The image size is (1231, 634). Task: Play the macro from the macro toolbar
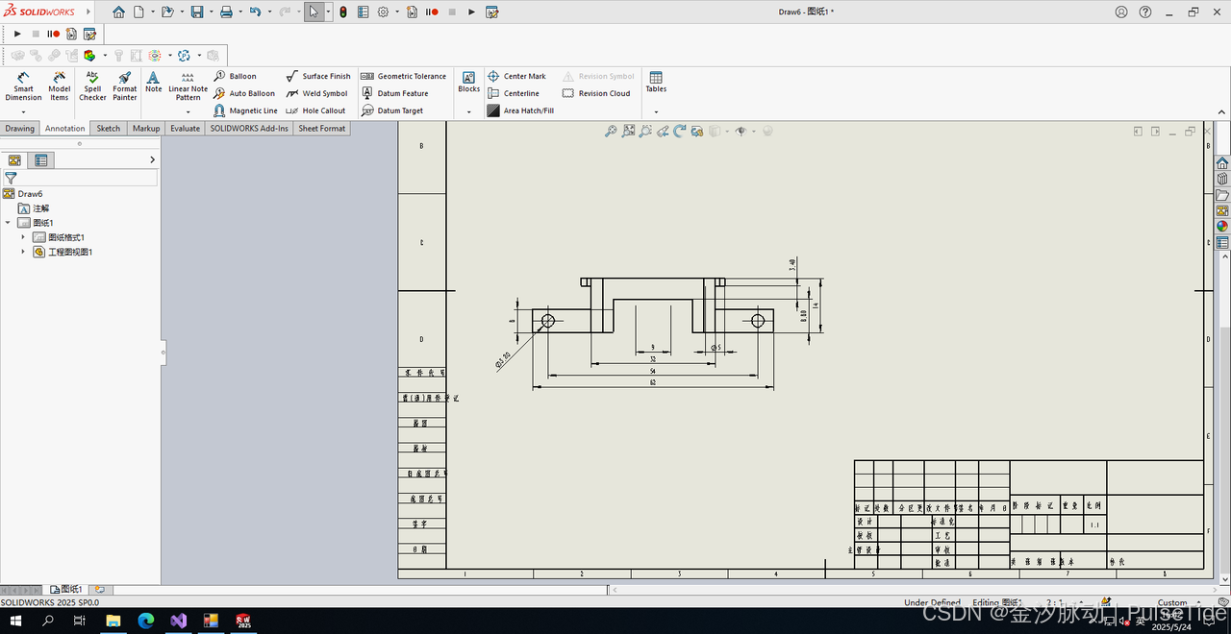pyautogui.click(x=17, y=34)
